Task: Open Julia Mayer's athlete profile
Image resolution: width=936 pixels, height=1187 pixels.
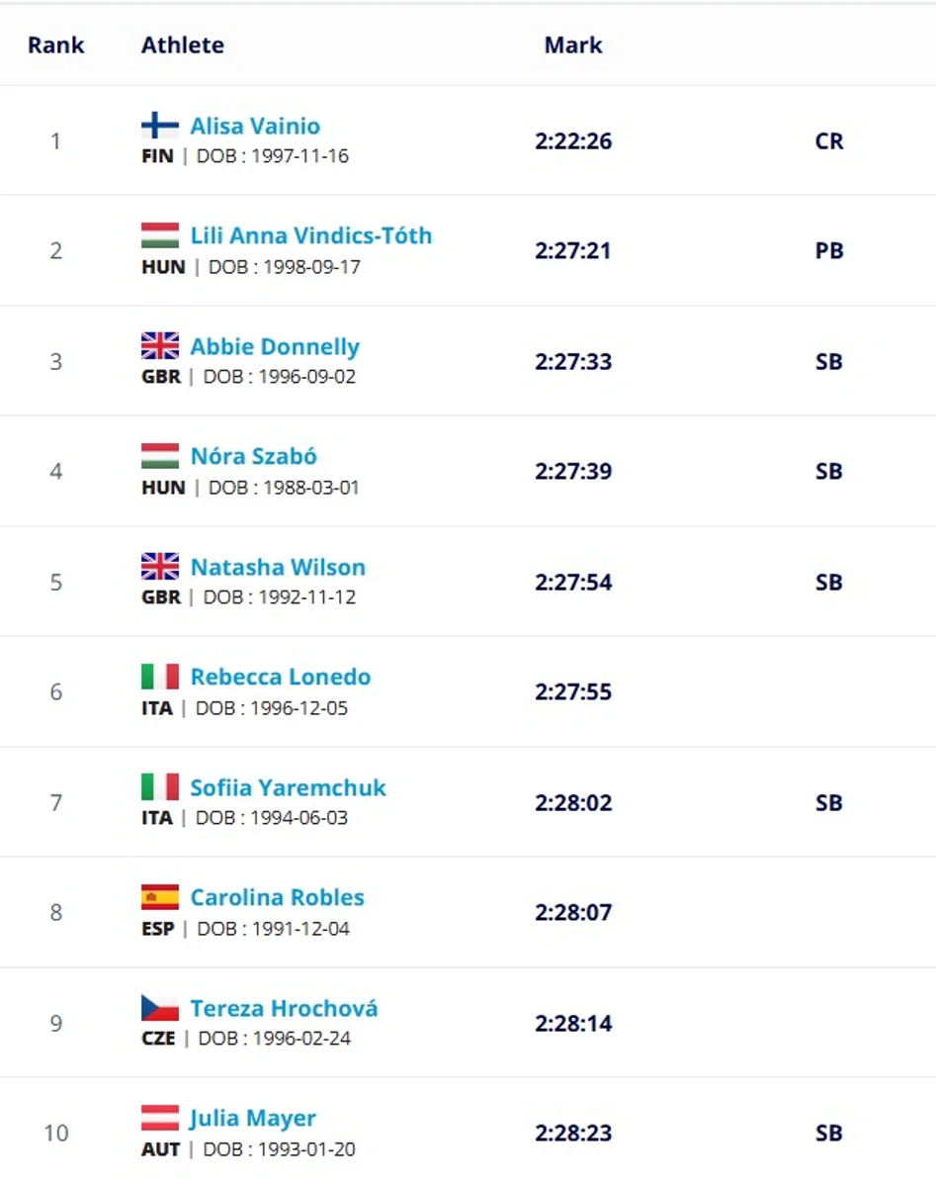Action: 253,1119
